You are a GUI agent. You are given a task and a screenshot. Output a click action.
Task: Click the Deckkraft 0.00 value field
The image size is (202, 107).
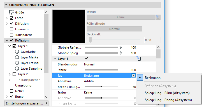pyautogui.click(x=152, y=40)
